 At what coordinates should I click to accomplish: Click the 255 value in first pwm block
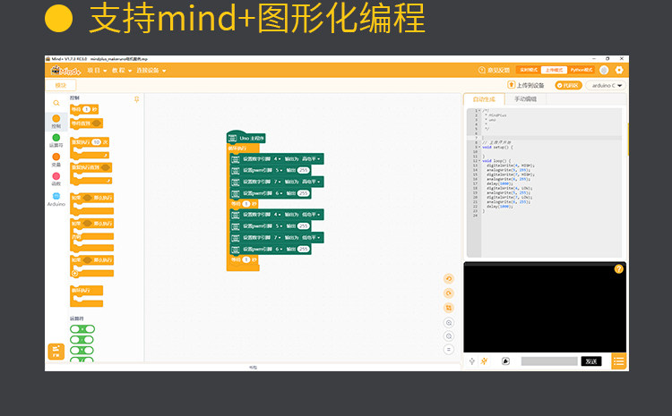tap(304, 170)
